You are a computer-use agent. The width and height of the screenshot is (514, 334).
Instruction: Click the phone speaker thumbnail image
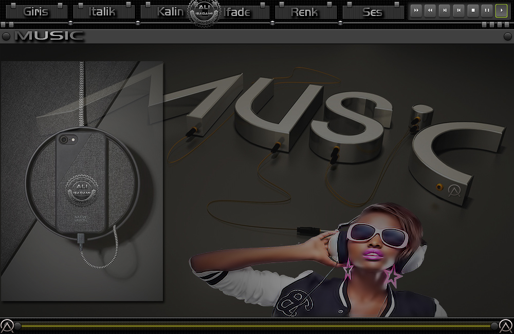[82, 181]
